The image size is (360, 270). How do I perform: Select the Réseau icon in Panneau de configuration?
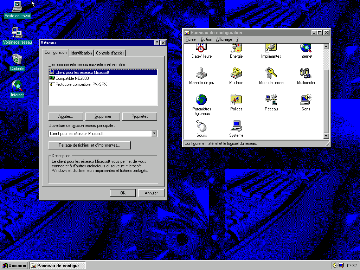pyautogui.click(x=271, y=99)
